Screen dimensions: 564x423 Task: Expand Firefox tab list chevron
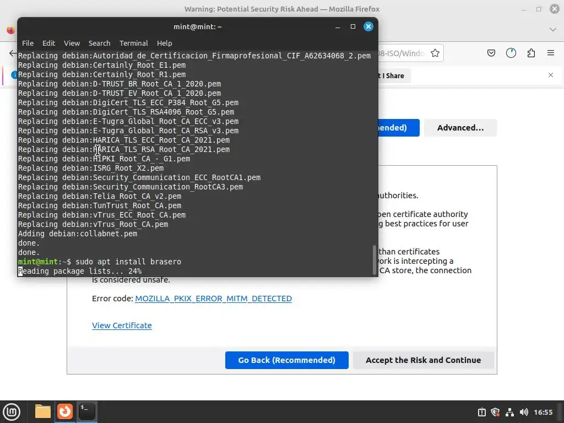point(553,30)
